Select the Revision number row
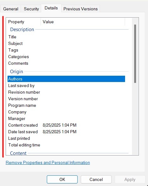Viewport: 148px width, 186px height. [66, 92]
